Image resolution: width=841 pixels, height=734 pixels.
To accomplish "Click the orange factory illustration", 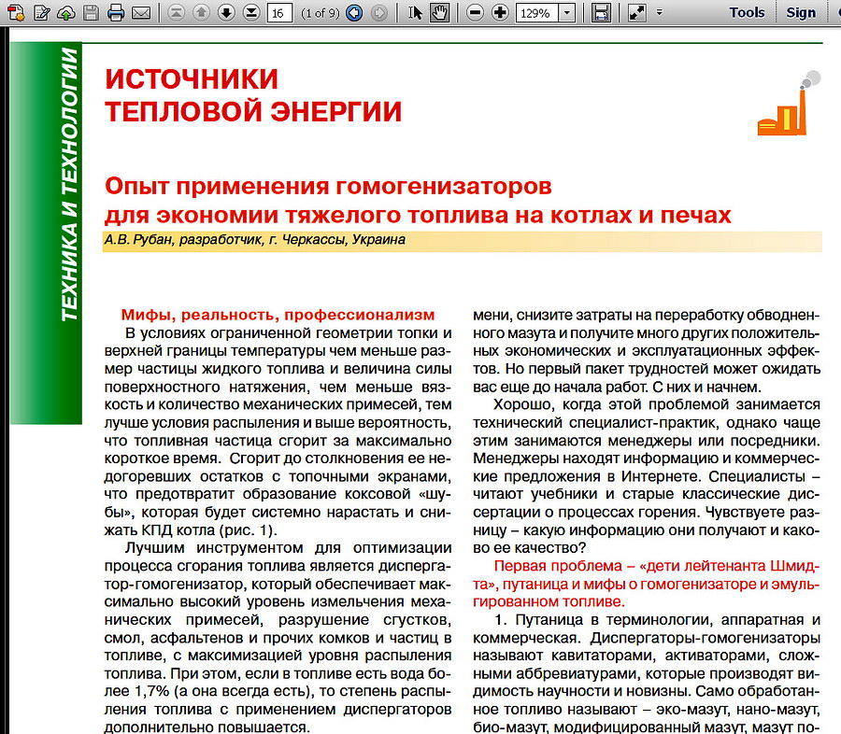I will coord(788,104).
